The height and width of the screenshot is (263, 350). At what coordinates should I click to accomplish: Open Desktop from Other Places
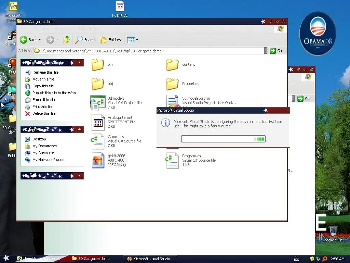tap(39, 139)
